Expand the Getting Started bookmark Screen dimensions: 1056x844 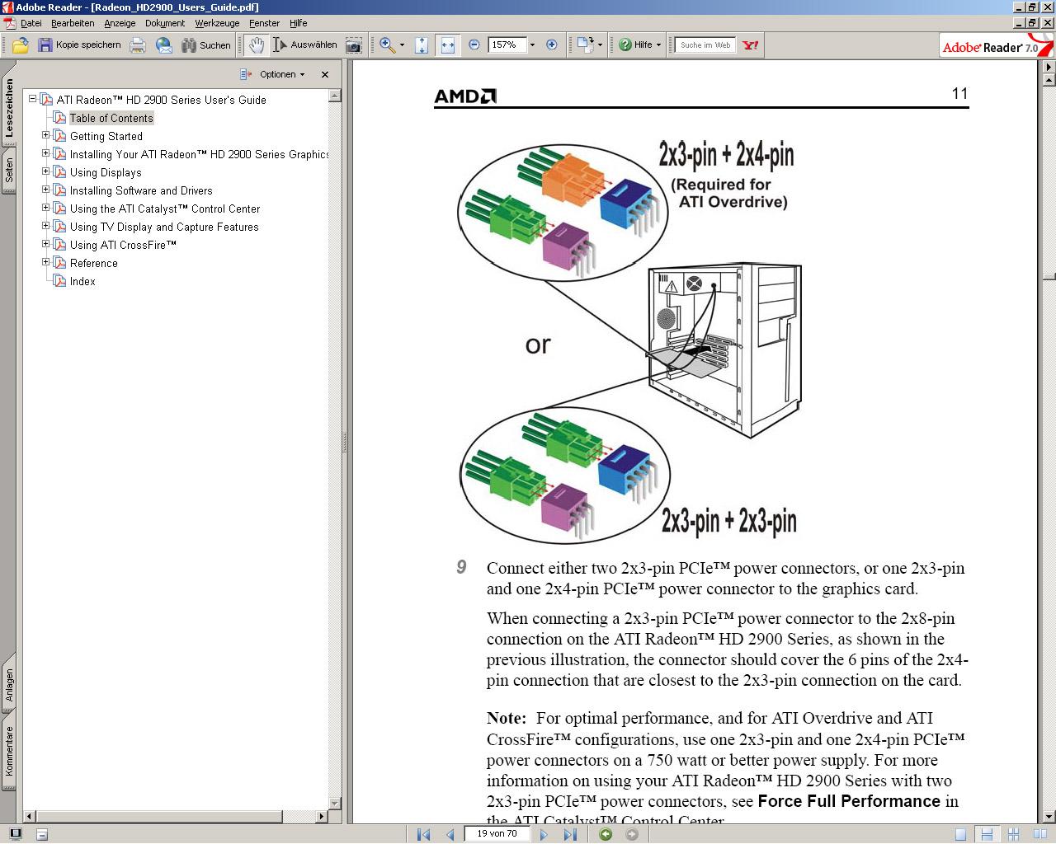click(x=46, y=135)
